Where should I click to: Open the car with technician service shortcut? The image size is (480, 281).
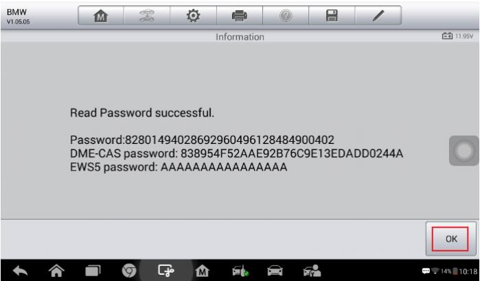[x=312, y=271]
